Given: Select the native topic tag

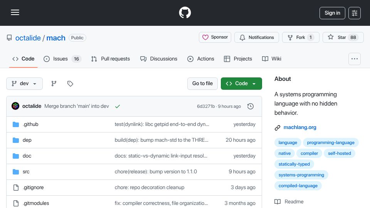Looking at the screenshot, I should click(x=284, y=153).
